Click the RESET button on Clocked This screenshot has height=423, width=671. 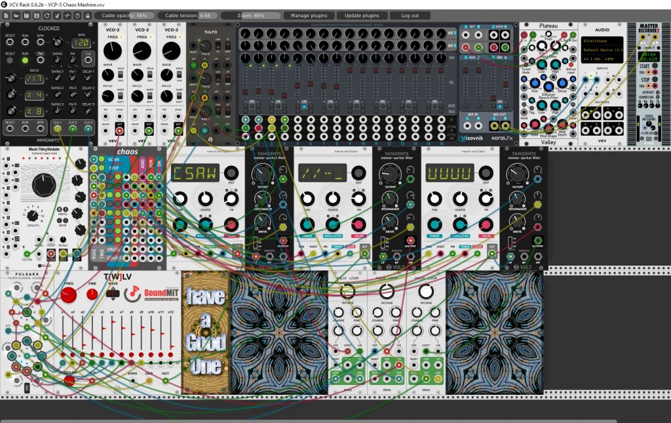pyautogui.click(x=9, y=60)
